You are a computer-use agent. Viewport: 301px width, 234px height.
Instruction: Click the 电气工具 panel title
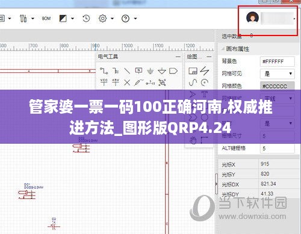click(108, 57)
